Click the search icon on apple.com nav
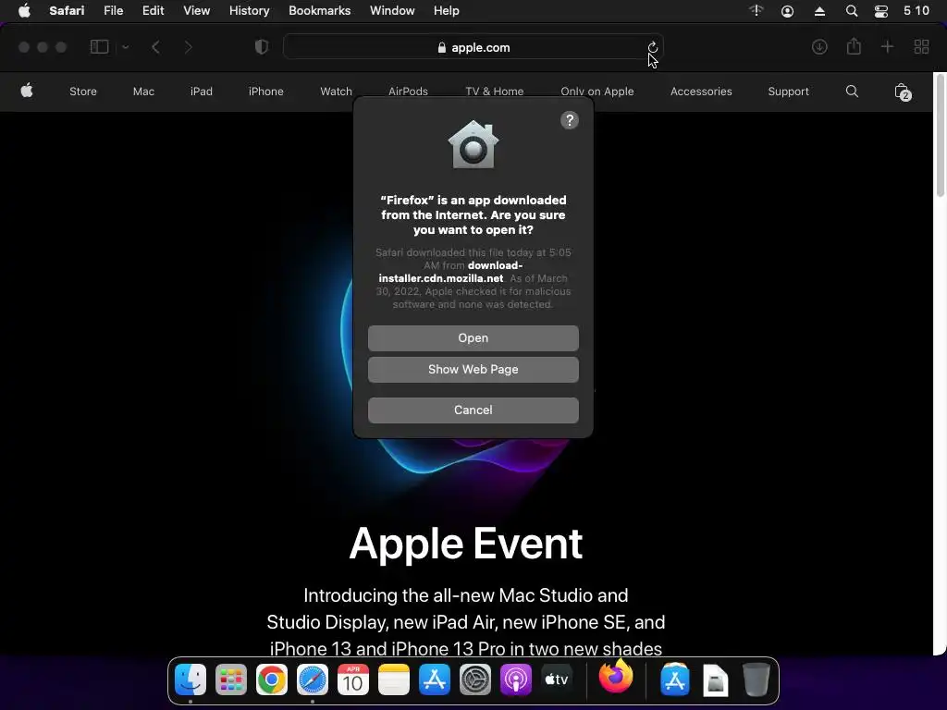This screenshot has height=710, width=947. tap(852, 92)
